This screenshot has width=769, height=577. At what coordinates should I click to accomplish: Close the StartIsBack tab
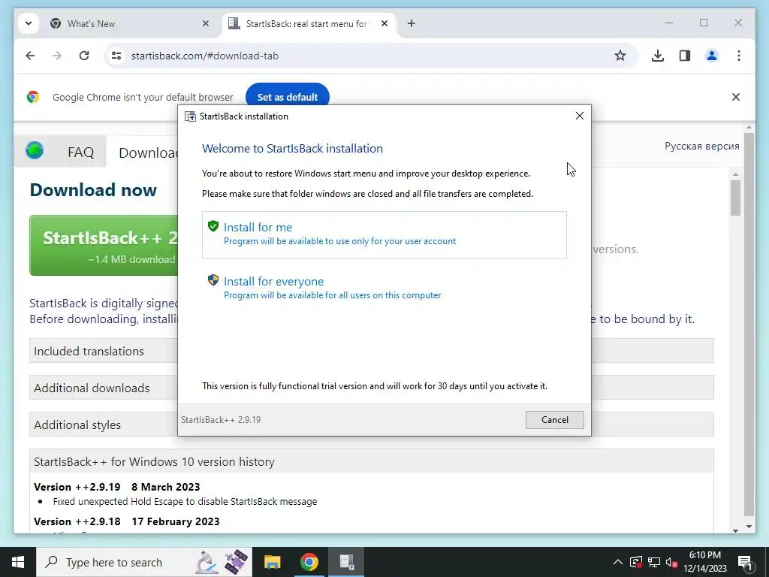pos(384,23)
